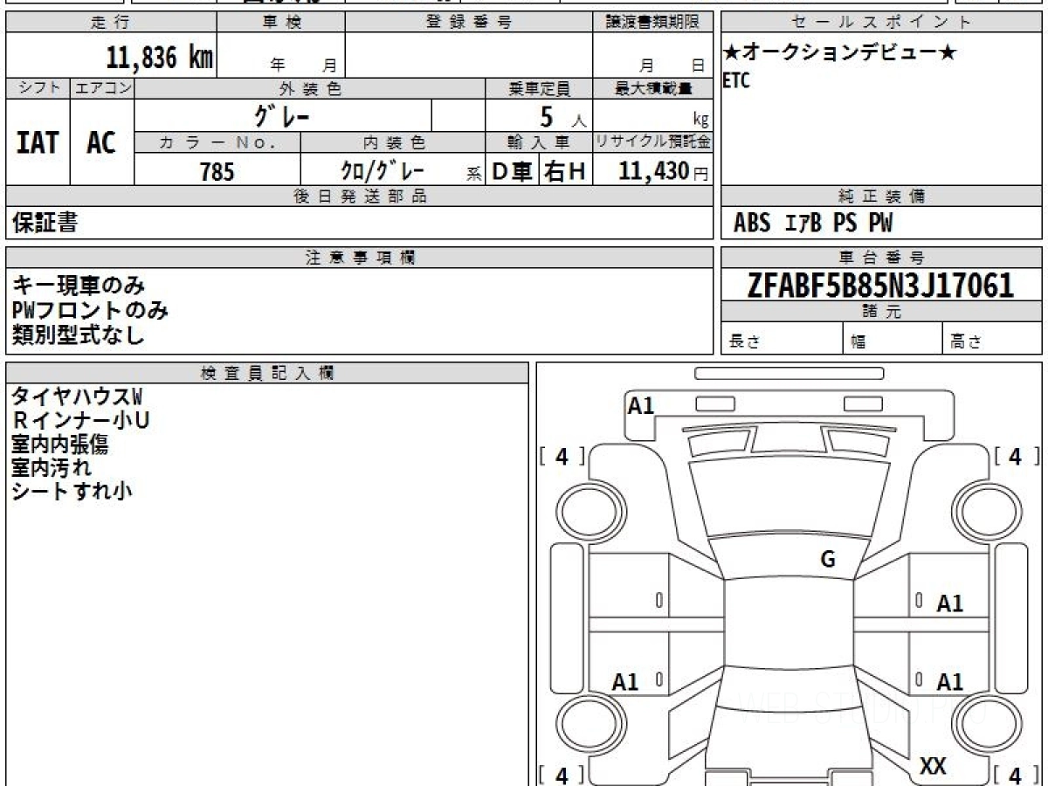Click the A1 mark on the left rear door
Viewport: 1048px width, 786px height.
625,682
